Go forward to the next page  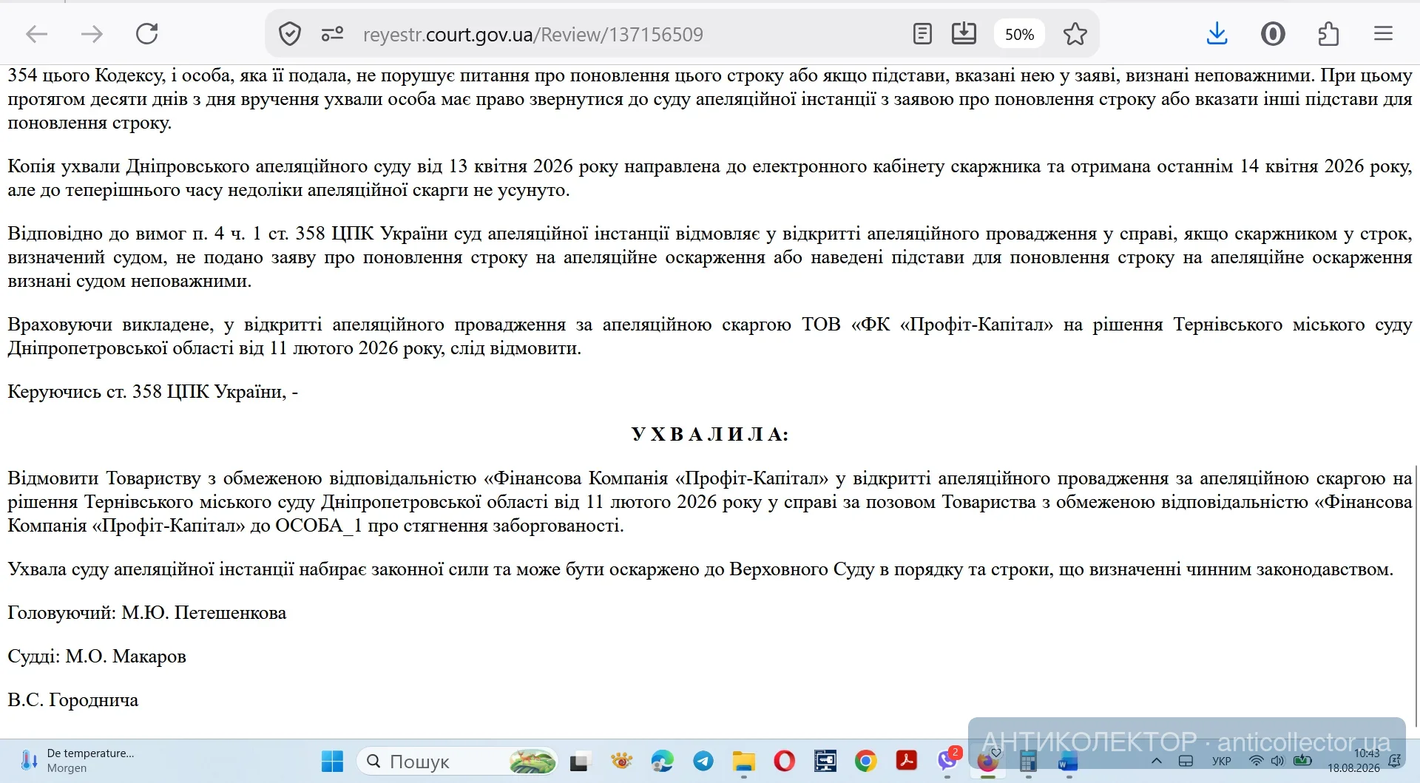92,34
